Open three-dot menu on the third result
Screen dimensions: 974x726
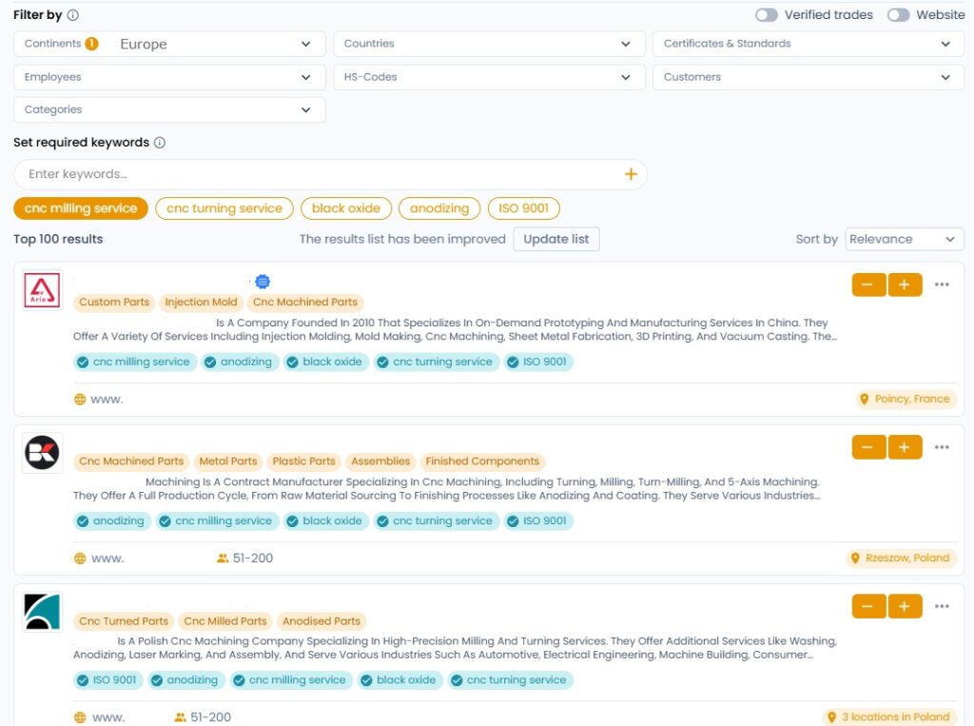click(x=942, y=606)
